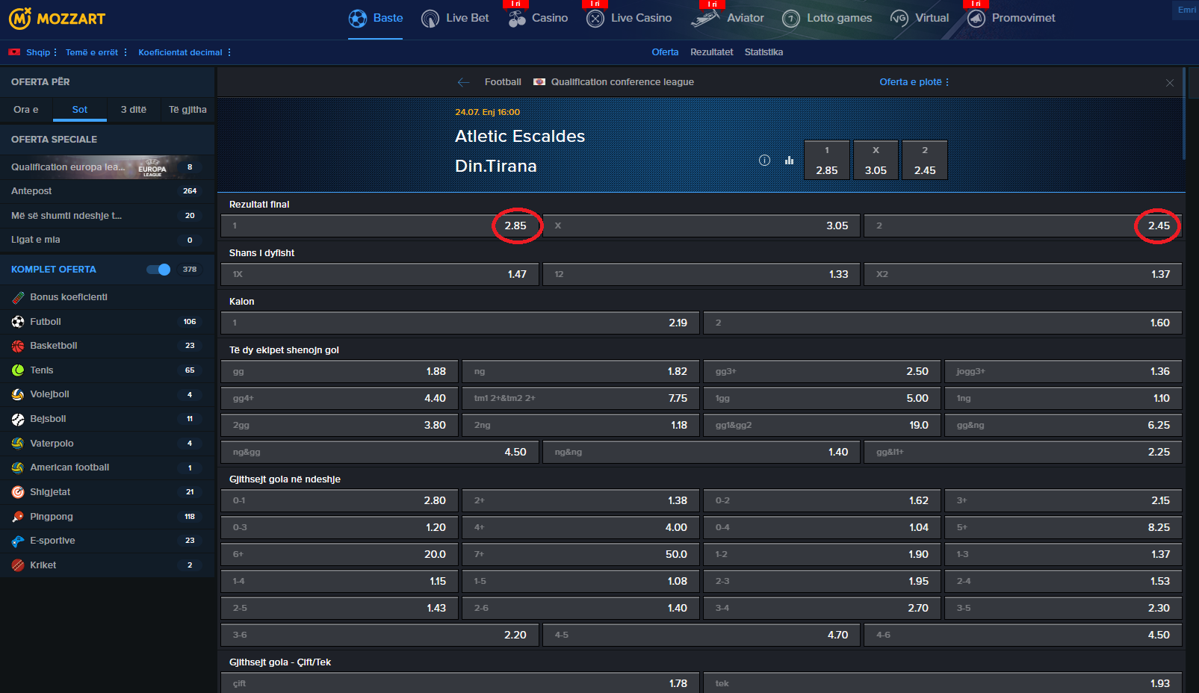Select the American football icon

pyautogui.click(x=18, y=467)
